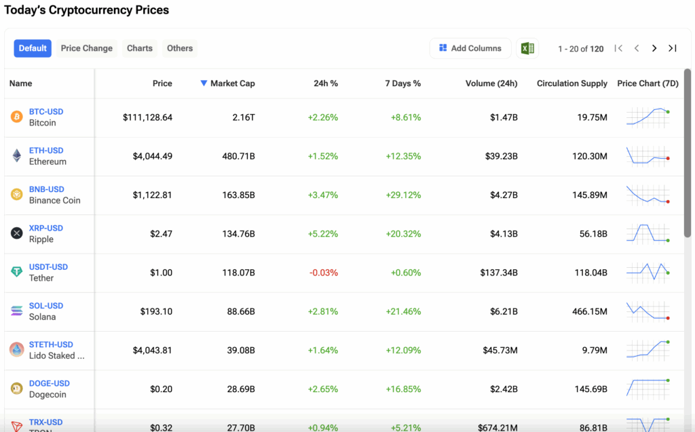Image resolution: width=695 pixels, height=432 pixels.
Task: Click the Solana logo icon
Action: 16,311
